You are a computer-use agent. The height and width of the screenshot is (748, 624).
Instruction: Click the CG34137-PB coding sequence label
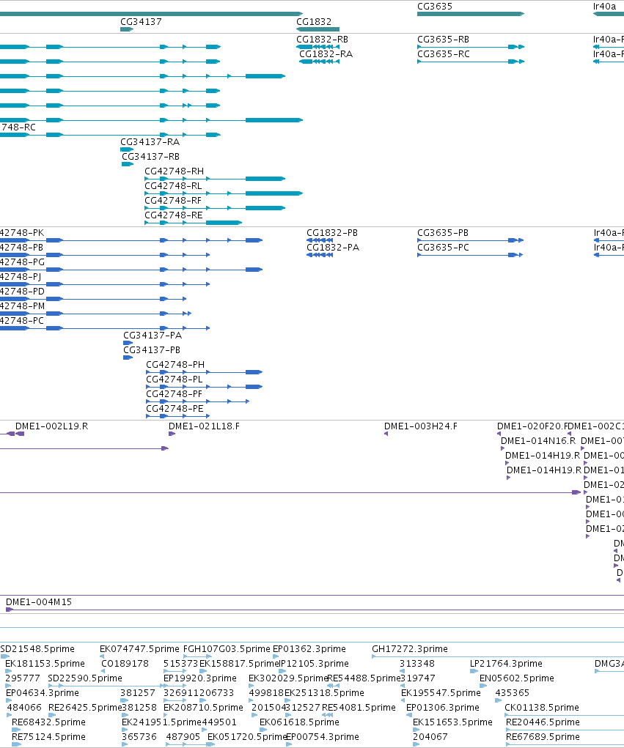click(152, 349)
